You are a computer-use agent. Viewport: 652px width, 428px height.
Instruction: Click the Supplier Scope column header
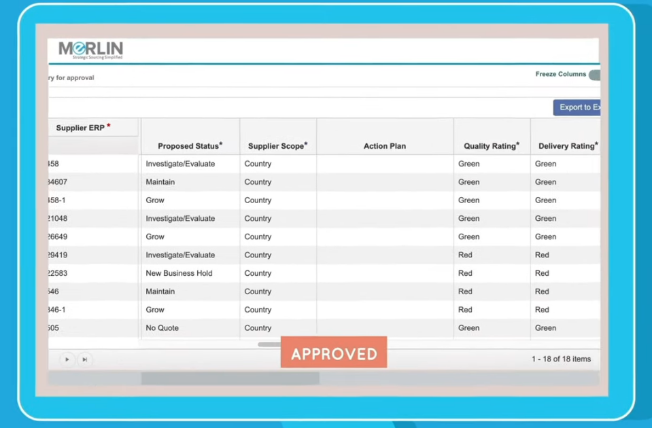[x=277, y=145]
